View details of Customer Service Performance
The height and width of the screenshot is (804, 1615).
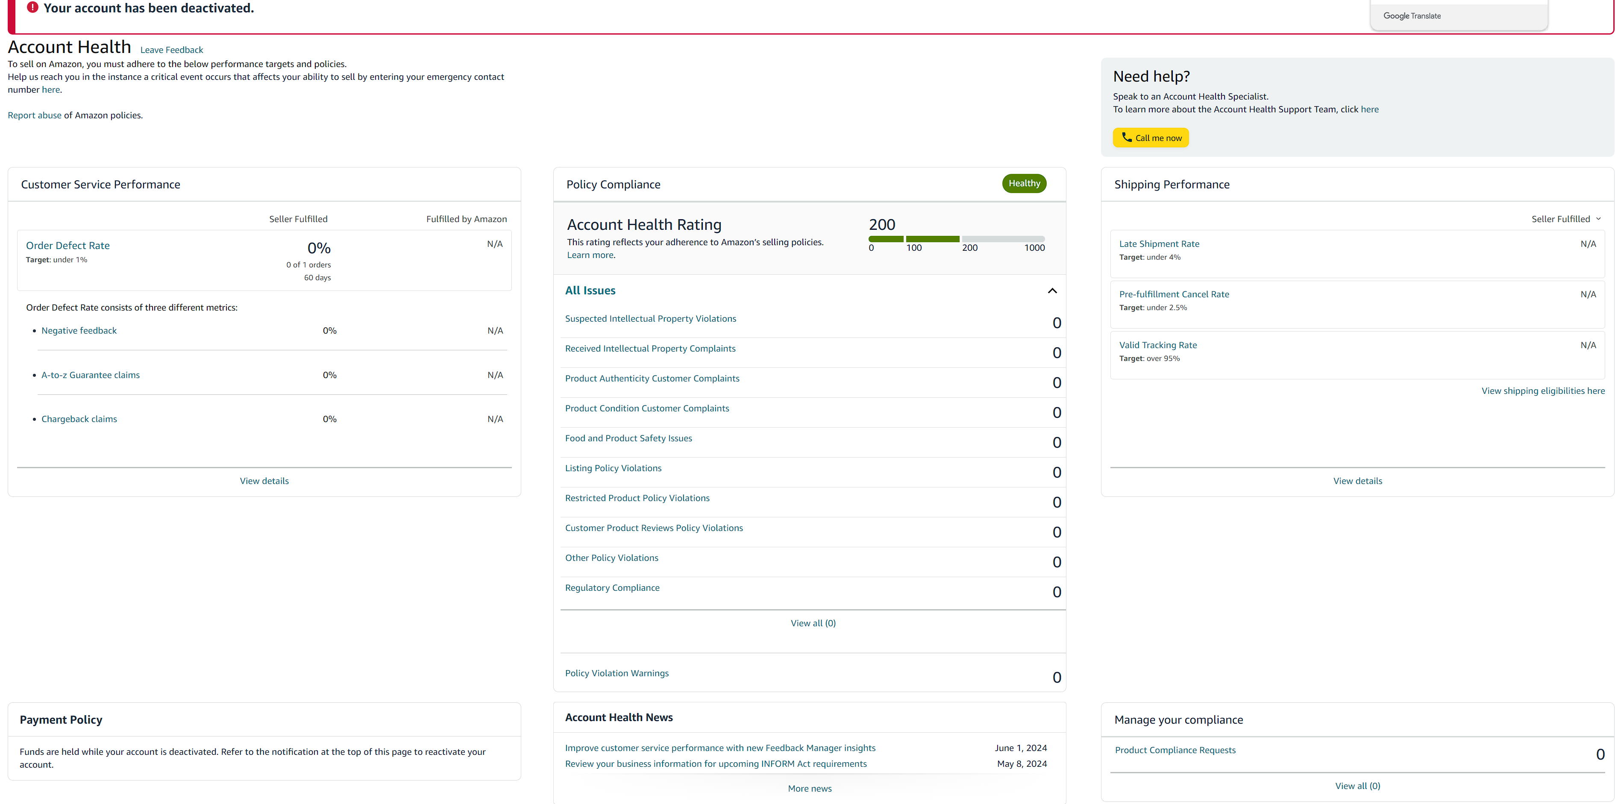coord(264,481)
